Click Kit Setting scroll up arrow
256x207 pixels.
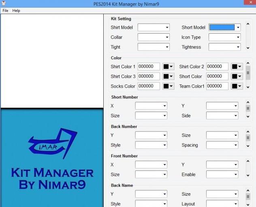click(248, 24)
